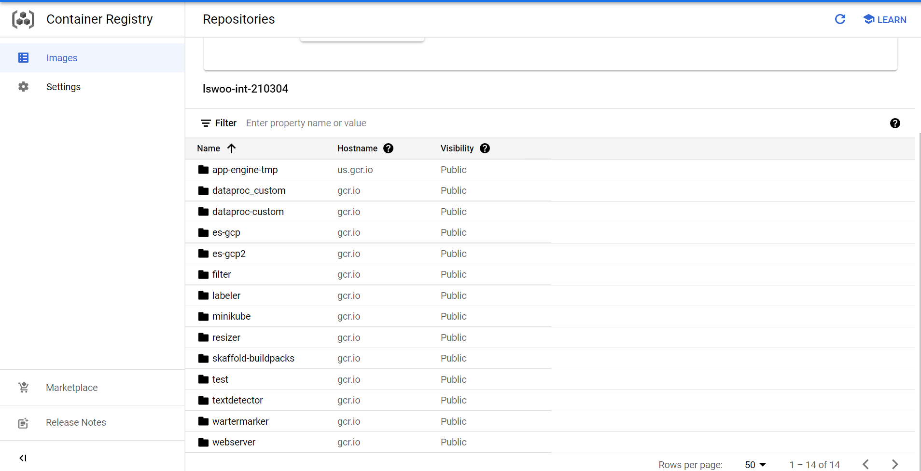Open the filter repository

point(222,274)
